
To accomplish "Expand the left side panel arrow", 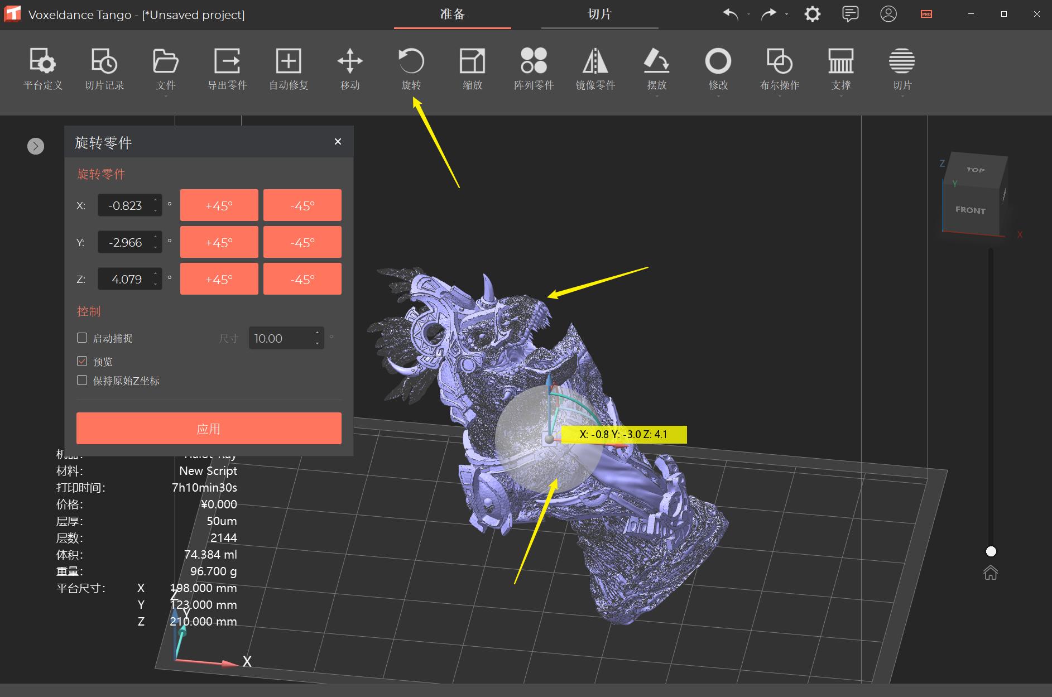I will point(35,146).
